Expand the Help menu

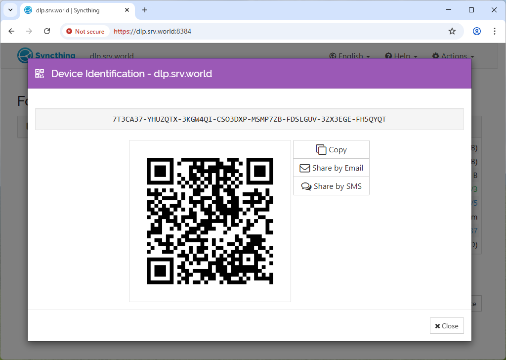[401, 56]
